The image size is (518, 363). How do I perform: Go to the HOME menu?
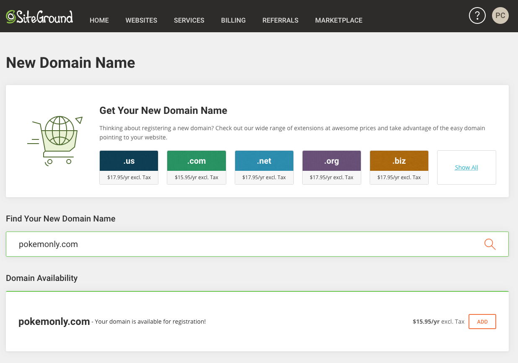(99, 20)
